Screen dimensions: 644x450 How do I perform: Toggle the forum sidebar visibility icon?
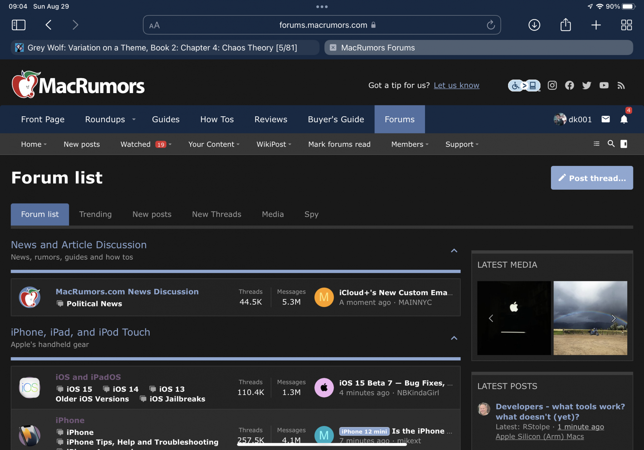624,144
